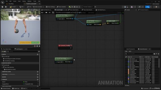
Task: Open the Compile options three-dot menu
Action: click(17, 7)
